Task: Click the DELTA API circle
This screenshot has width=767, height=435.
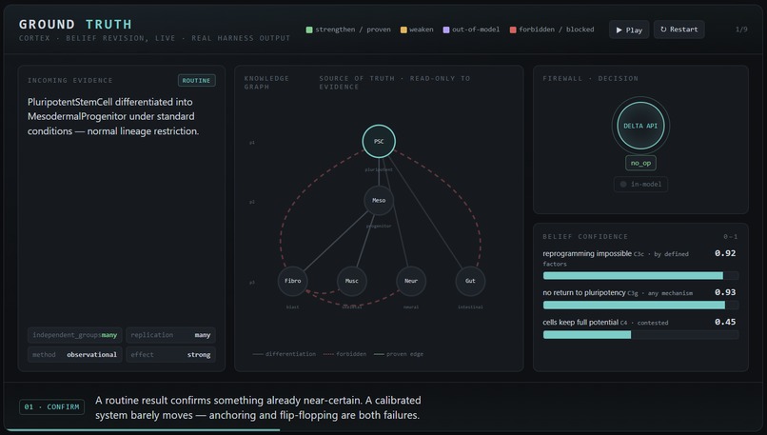Action: click(640, 126)
